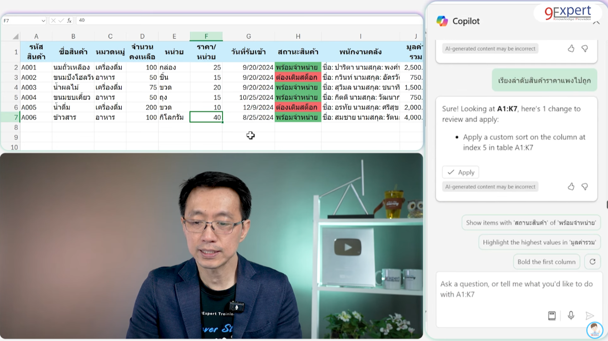This screenshot has width=608, height=341.
Task: Click the Copilot question input box
Action: click(x=517, y=289)
